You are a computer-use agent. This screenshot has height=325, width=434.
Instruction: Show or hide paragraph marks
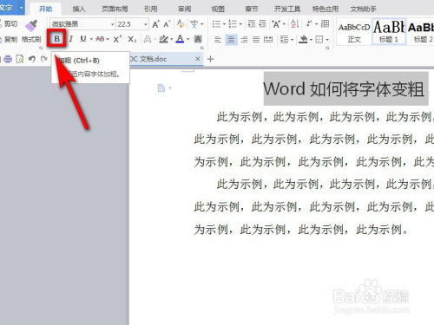pyautogui.click(x=309, y=23)
